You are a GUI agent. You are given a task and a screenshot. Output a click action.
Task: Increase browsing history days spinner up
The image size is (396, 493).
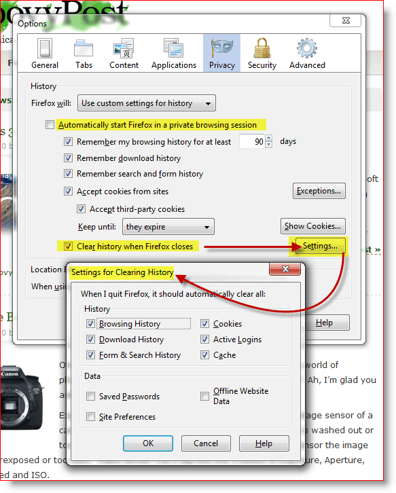tap(268, 138)
